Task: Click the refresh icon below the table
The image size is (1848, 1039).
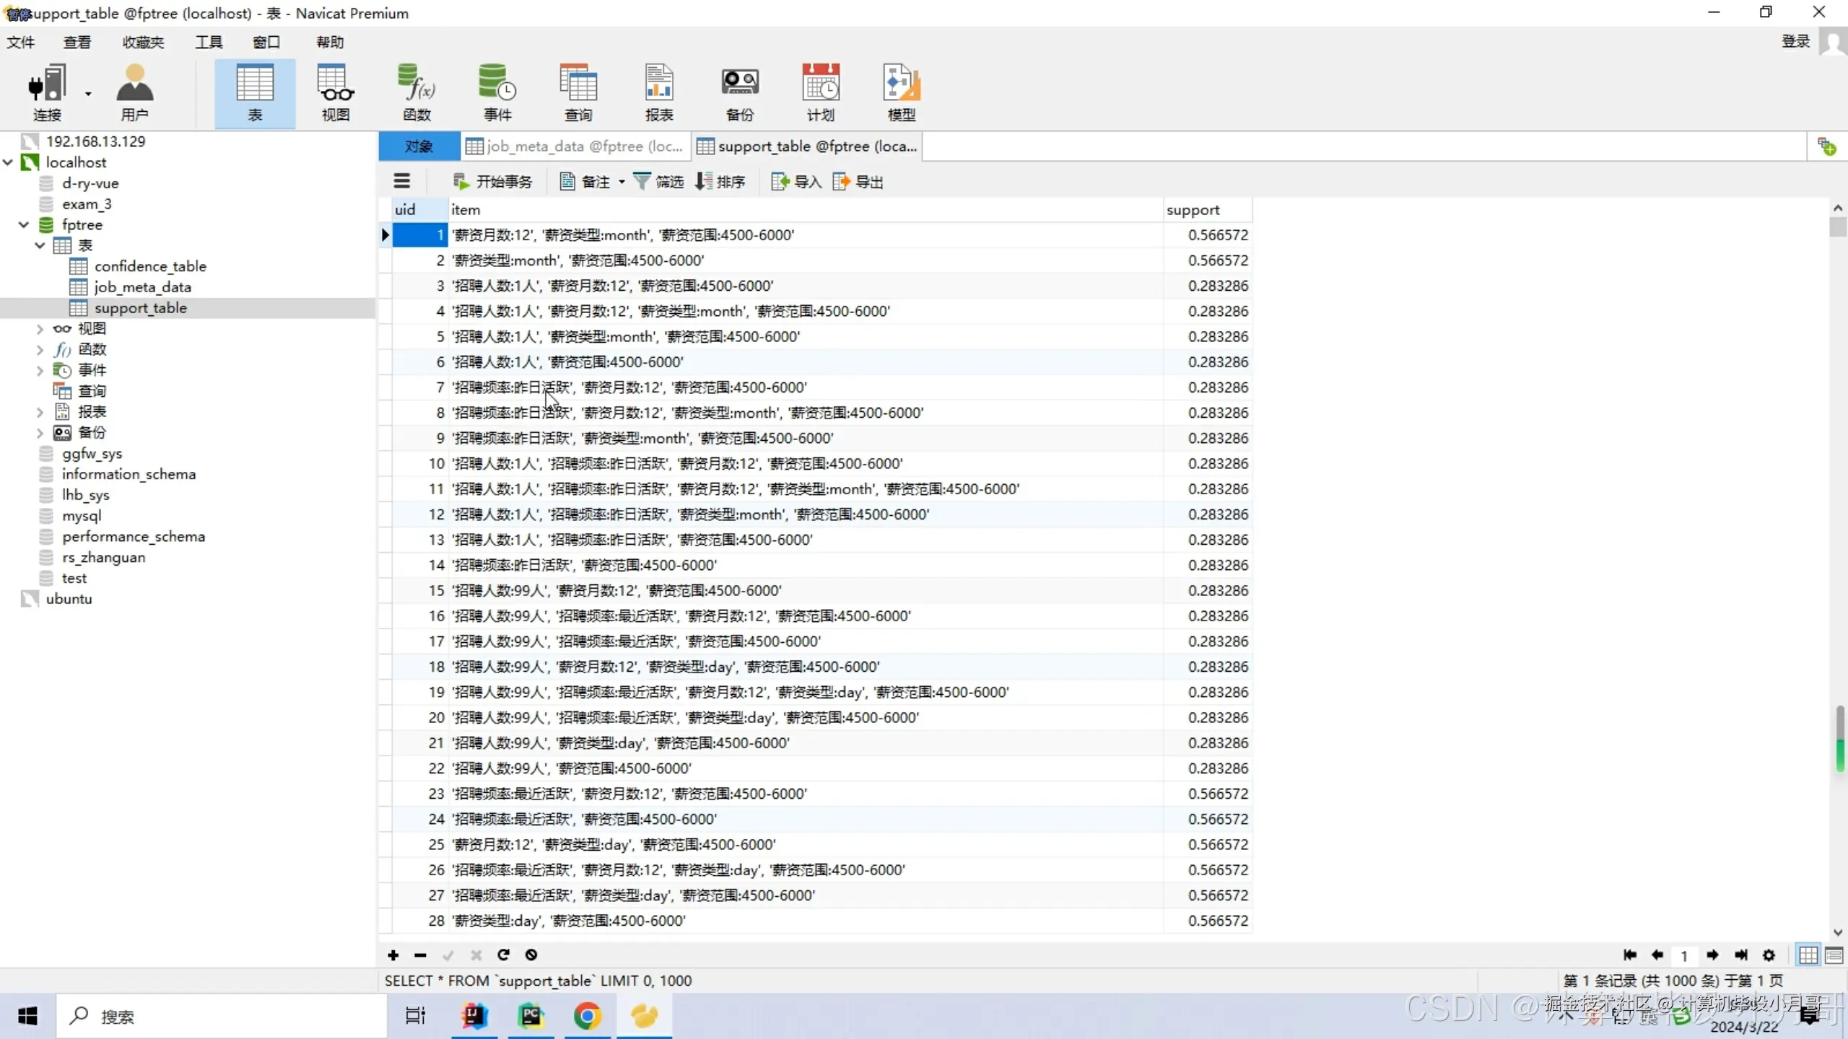Action: [x=503, y=955]
